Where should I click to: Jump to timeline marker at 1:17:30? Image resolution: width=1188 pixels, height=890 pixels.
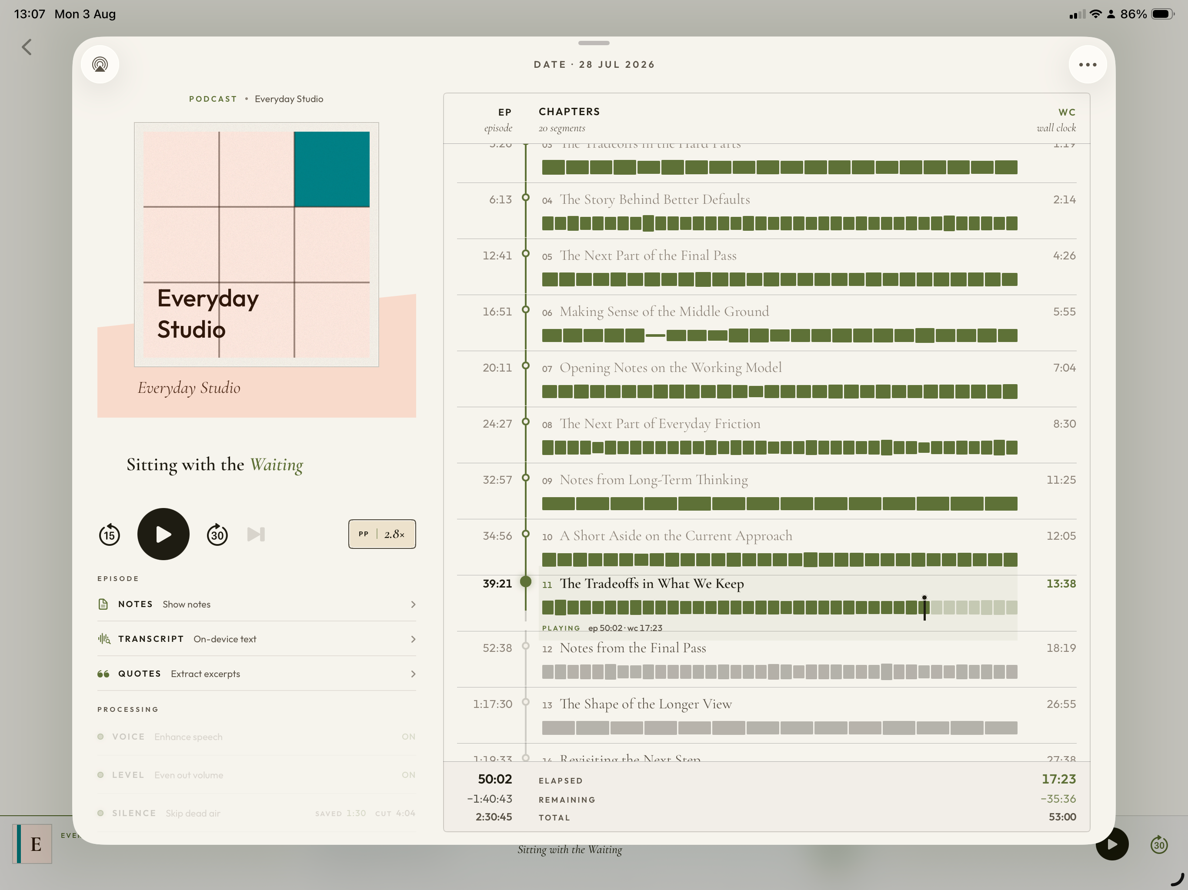(x=526, y=701)
